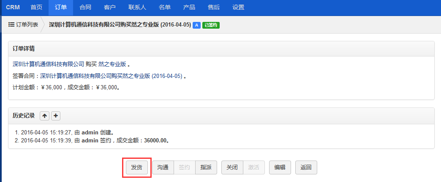Open the 首页 menu
The height and width of the screenshot is (182, 441).
point(37,8)
